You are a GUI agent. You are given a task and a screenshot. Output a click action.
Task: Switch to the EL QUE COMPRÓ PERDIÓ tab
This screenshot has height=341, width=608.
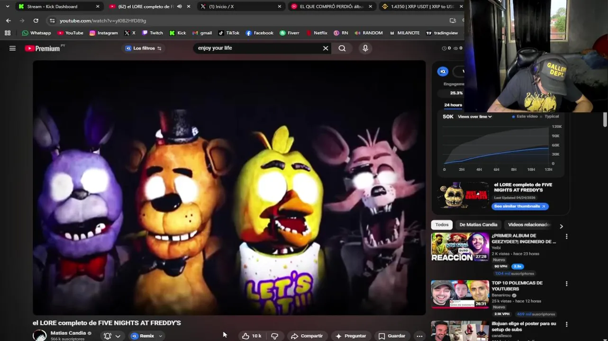coord(331,7)
